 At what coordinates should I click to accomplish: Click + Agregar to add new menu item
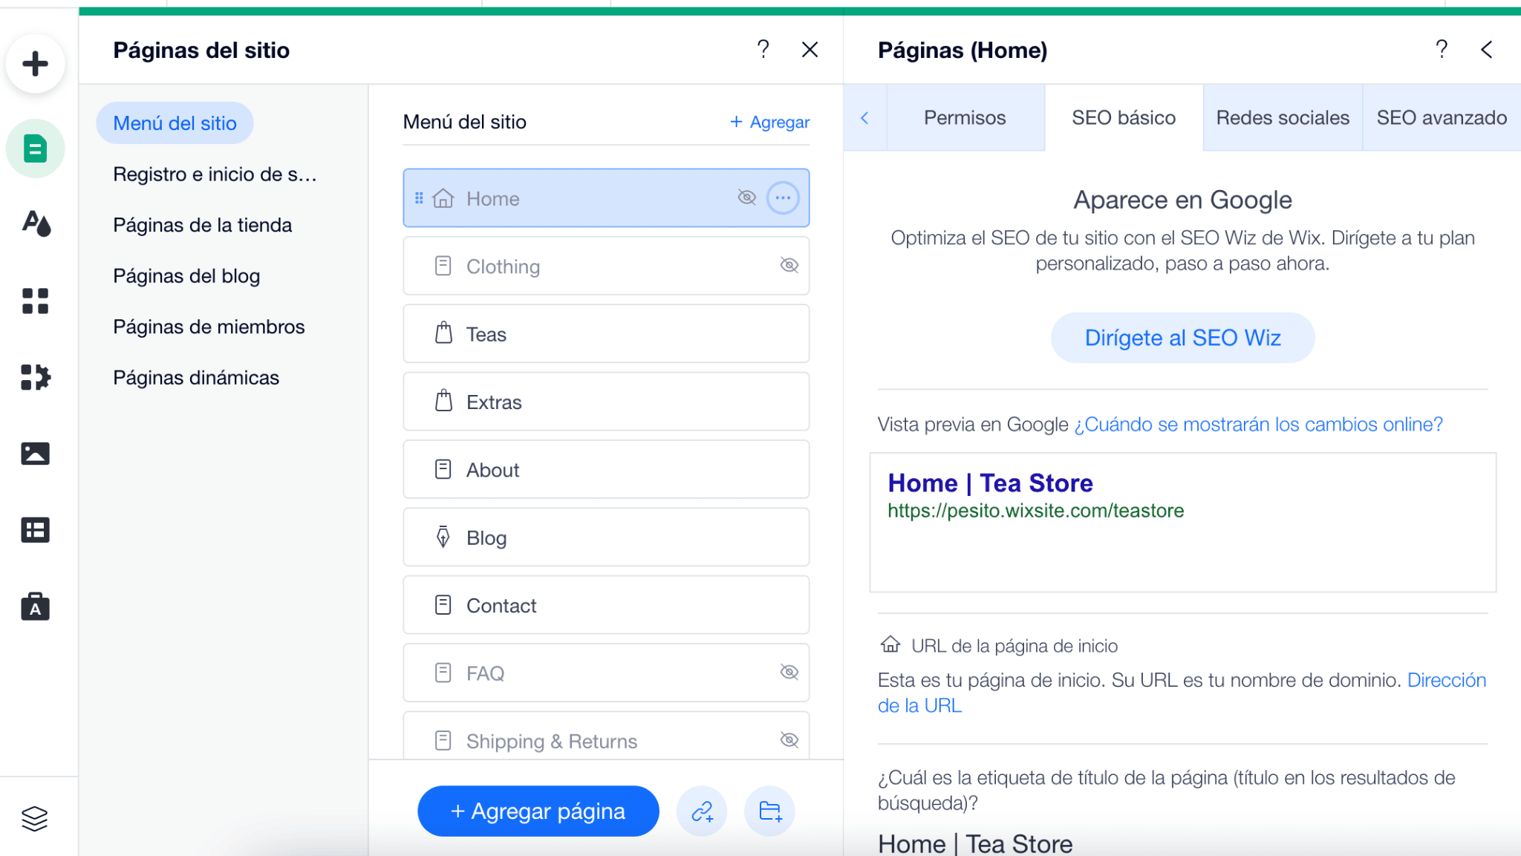pyautogui.click(x=770, y=121)
